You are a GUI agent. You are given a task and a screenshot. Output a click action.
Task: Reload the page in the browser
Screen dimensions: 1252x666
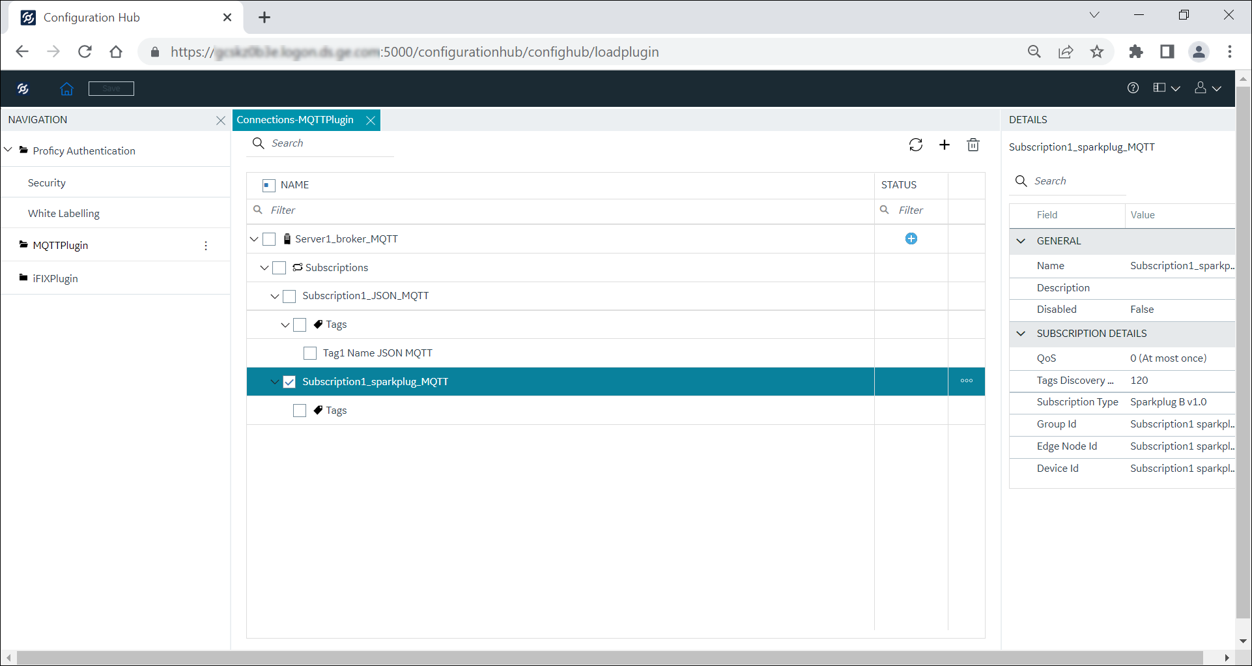click(85, 52)
